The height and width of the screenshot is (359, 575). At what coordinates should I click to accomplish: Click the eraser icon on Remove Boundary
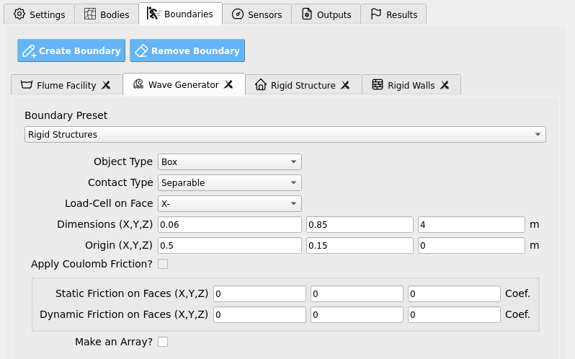[x=141, y=51]
